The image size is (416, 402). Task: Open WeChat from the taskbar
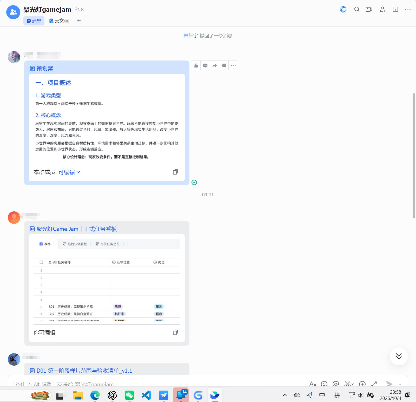coord(129,395)
